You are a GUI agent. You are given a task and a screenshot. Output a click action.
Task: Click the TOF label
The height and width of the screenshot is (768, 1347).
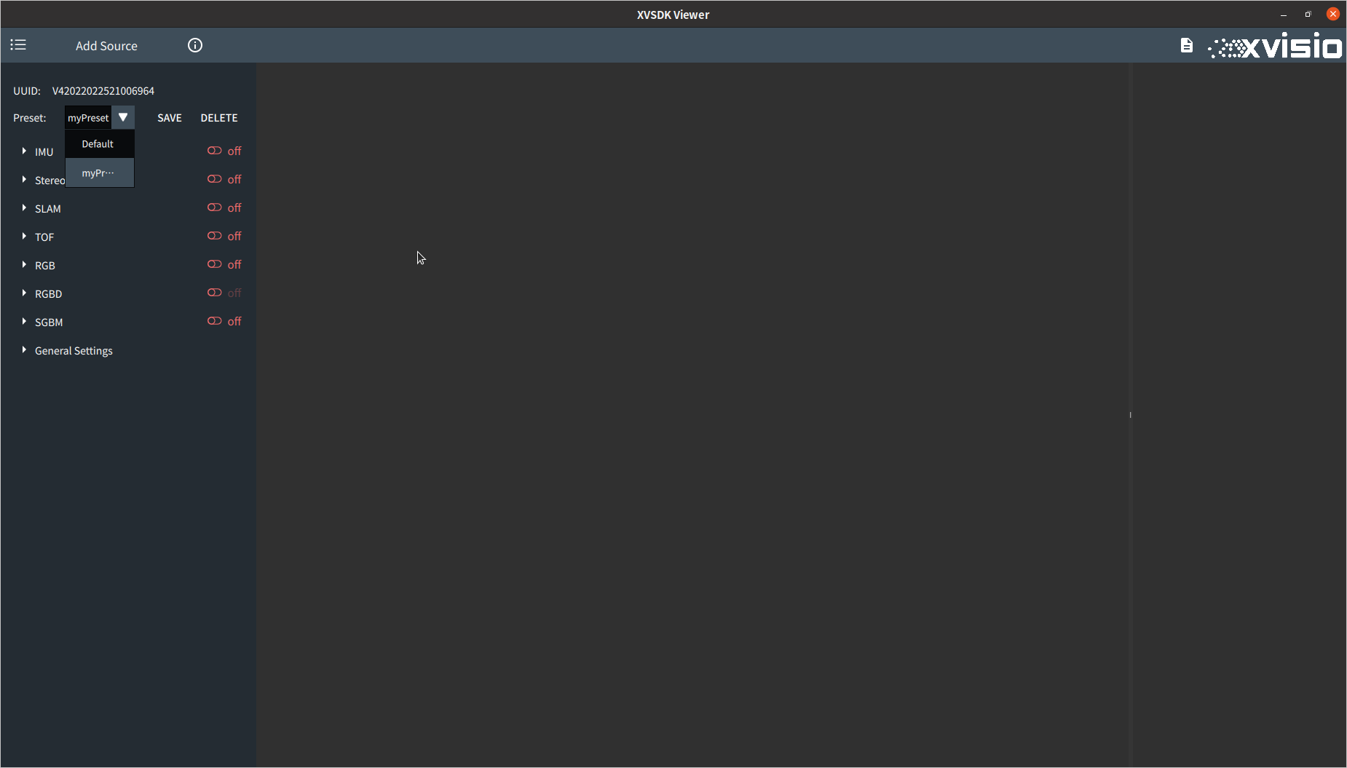point(44,237)
